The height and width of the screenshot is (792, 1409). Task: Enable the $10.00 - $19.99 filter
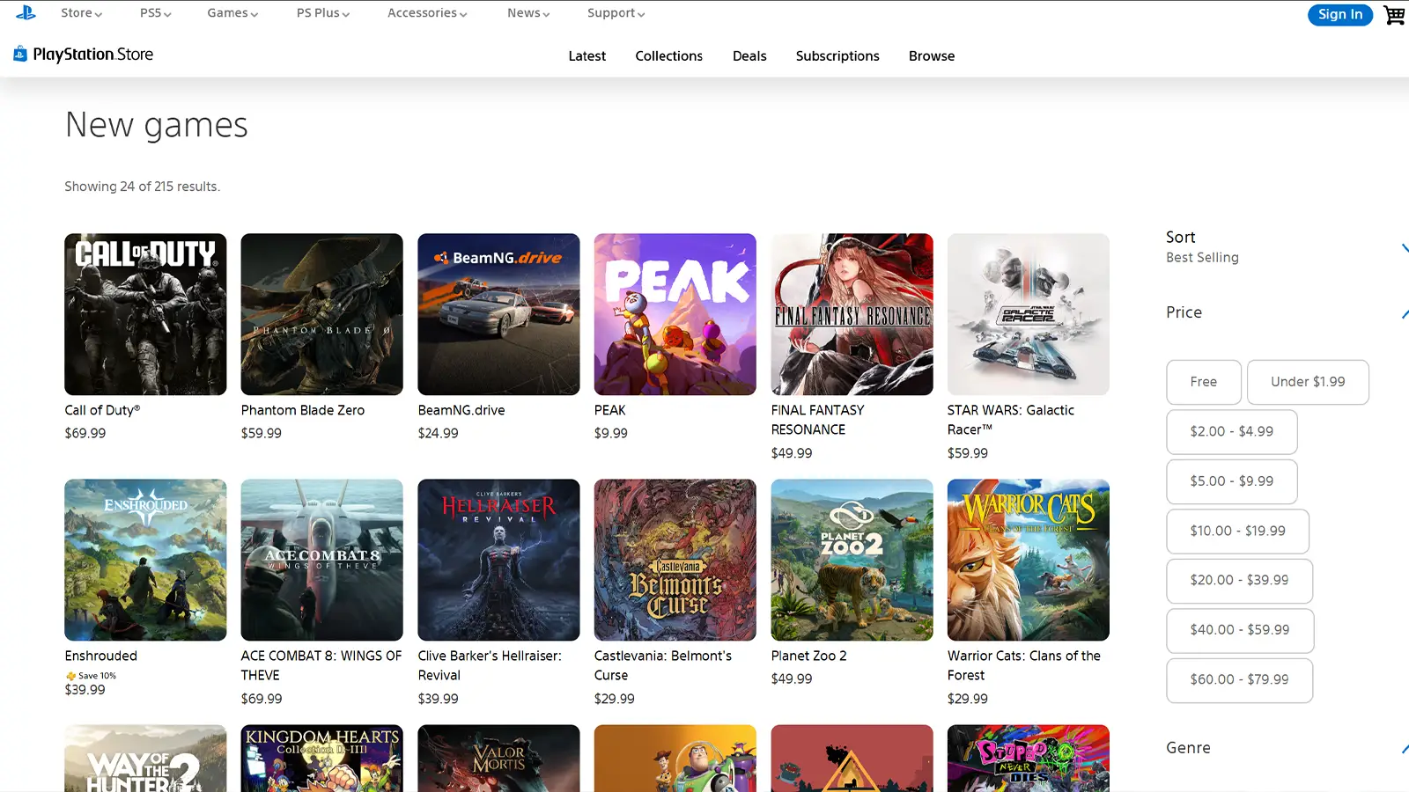click(x=1238, y=532)
